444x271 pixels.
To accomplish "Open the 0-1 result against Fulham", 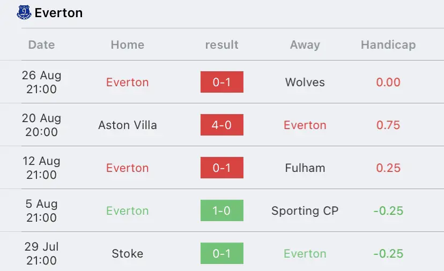I will point(221,168).
